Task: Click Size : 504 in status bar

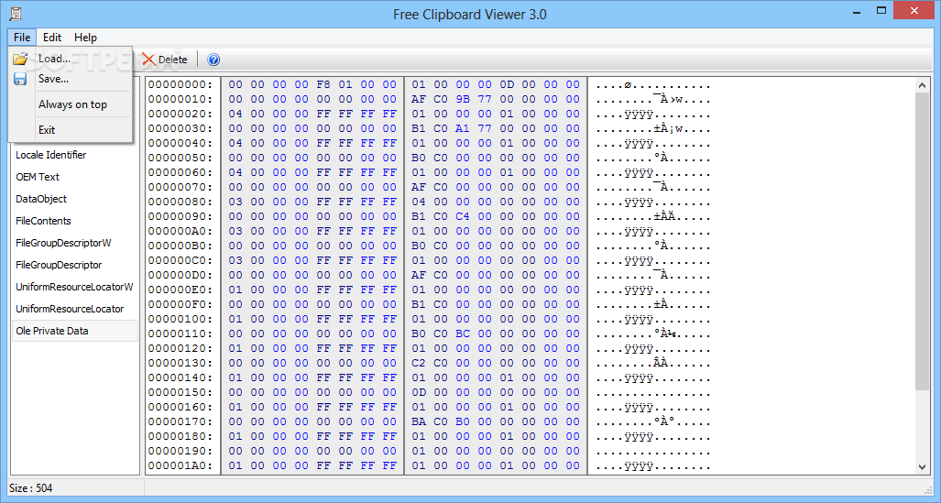Action: (x=30, y=488)
